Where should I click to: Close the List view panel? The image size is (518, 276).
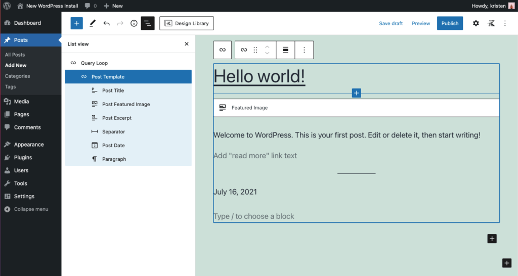point(186,44)
